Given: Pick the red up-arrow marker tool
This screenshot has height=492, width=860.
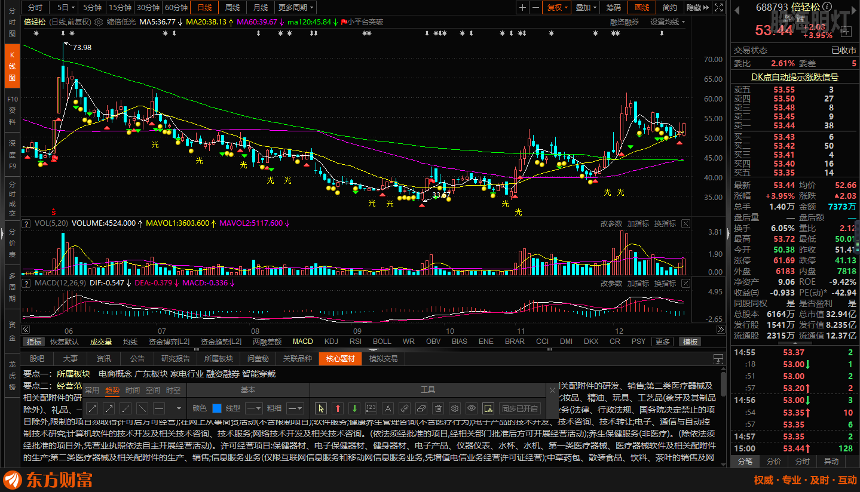Looking at the screenshot, I should pyautogui.click(x=338, y=408).
